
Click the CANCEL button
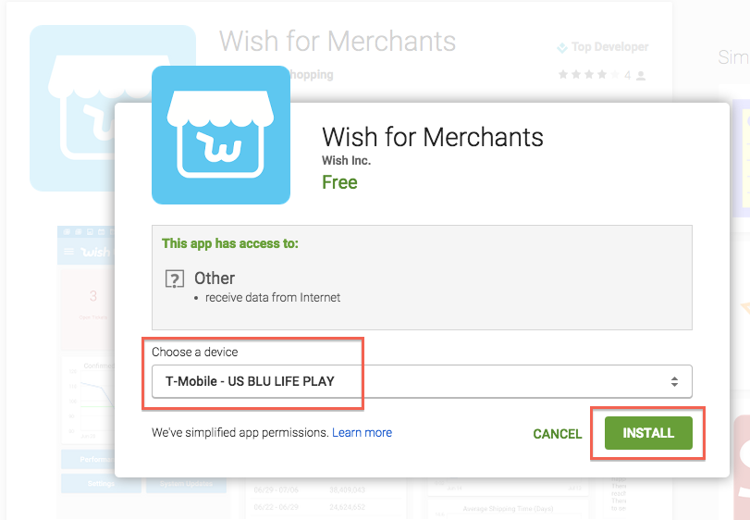pyautogui.click(x=558, y=434)
